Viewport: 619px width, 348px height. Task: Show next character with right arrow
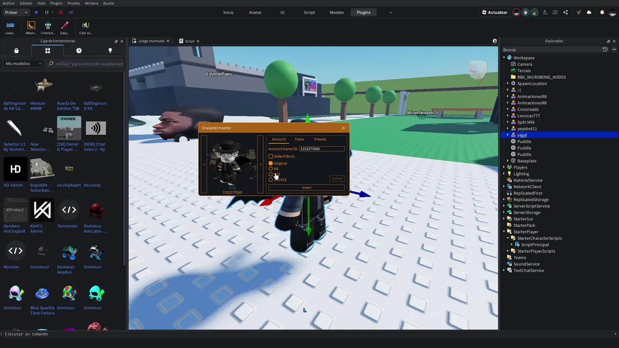click(x=260, y=164)
